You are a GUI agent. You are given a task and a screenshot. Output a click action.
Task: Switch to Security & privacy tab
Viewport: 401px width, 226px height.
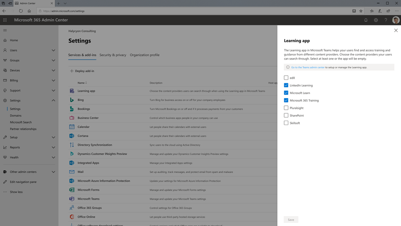point(113,55)
